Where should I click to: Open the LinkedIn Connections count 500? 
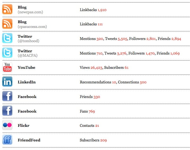143,82
